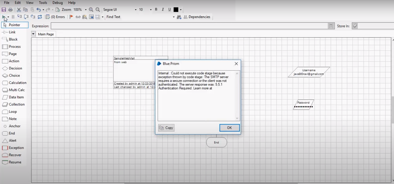The image size is (394, 184).
Task: Click the Reset process icon
Action: point(39,17)
